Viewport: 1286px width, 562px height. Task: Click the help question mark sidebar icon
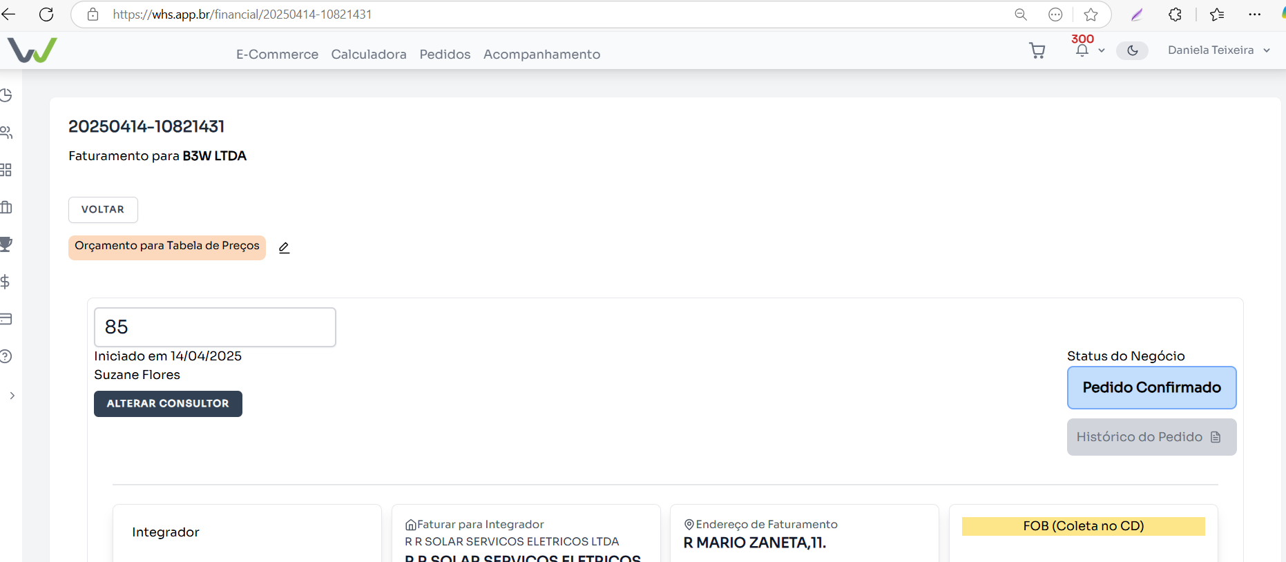pos(6,356)
